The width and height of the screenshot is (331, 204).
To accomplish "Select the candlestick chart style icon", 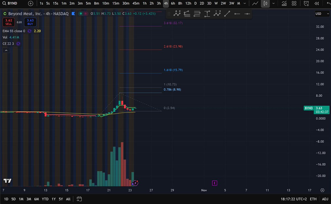I will point(265,4).
